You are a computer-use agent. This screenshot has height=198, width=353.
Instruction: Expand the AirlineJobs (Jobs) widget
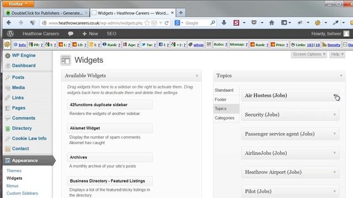click(335, 153)
